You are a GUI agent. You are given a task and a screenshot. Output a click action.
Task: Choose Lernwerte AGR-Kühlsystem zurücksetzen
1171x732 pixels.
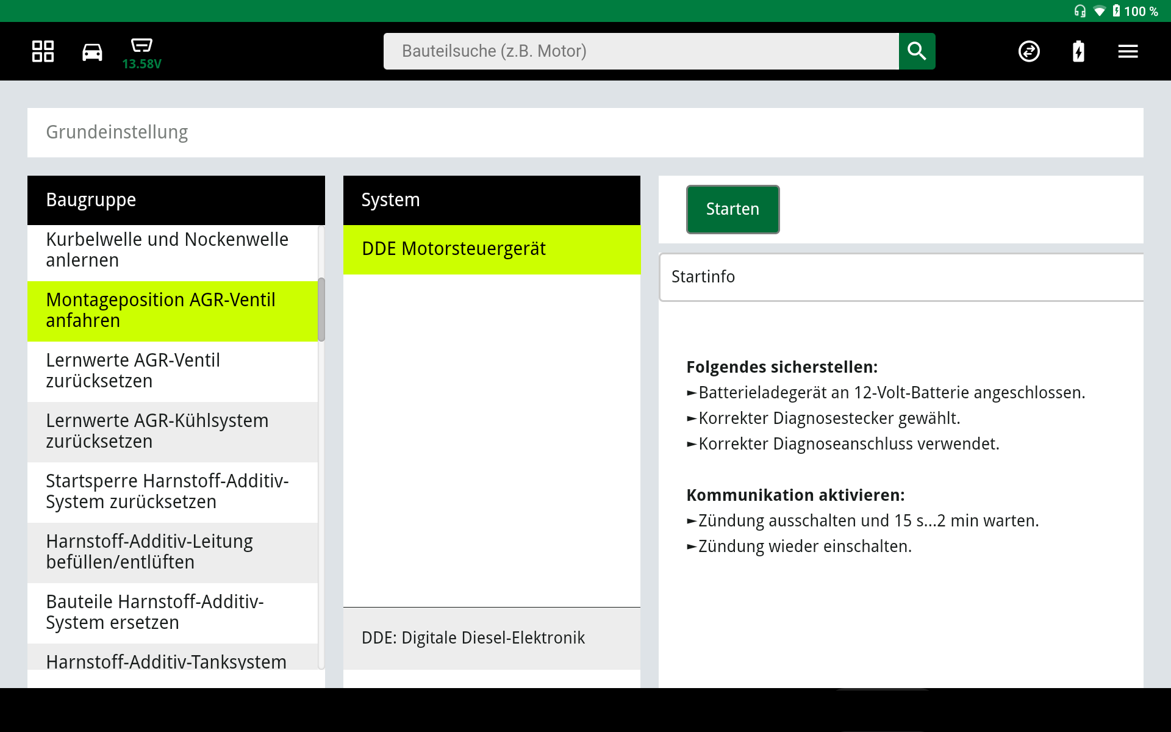point(173,431)
